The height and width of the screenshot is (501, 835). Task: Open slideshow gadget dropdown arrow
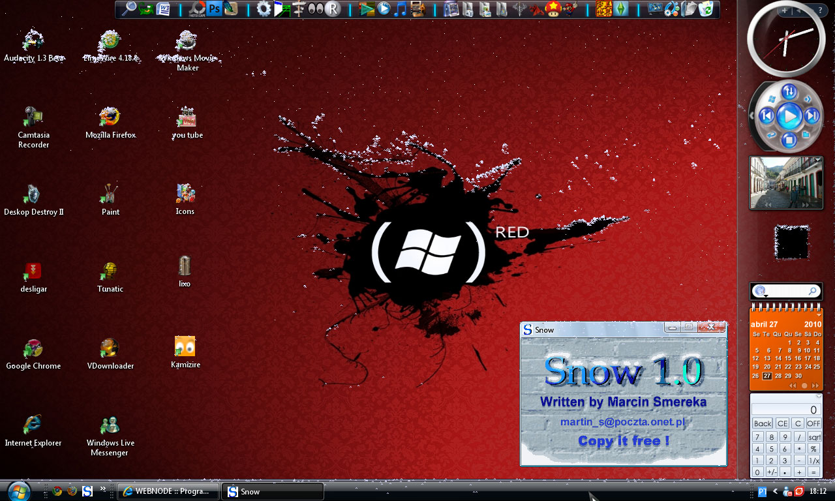817,160
